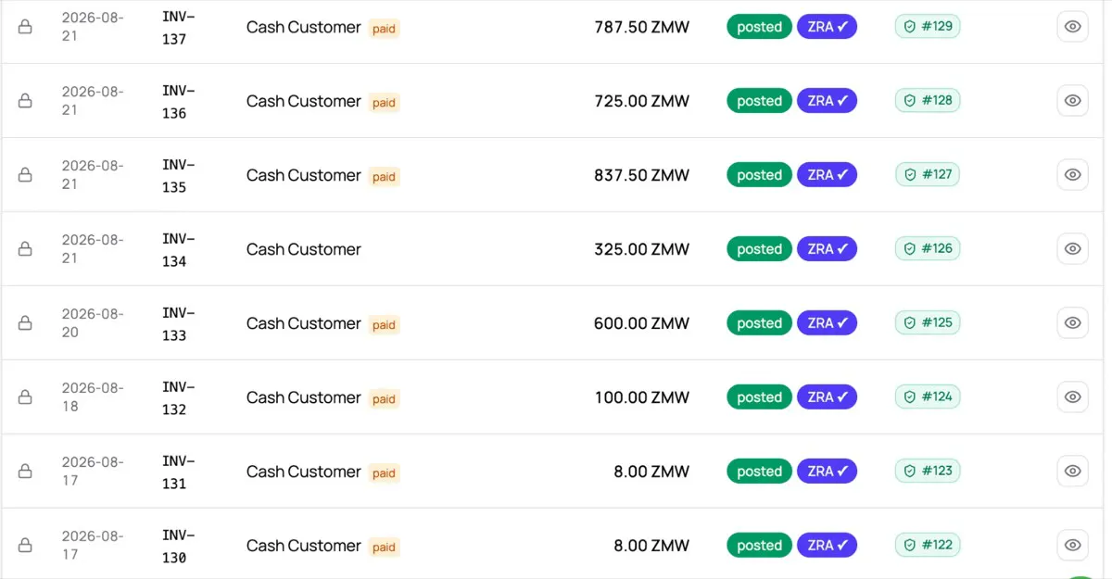Viewport: 1112px width, 579px height.
Task: Click the paid tag on INV-131 row
Action: point(384,473)
